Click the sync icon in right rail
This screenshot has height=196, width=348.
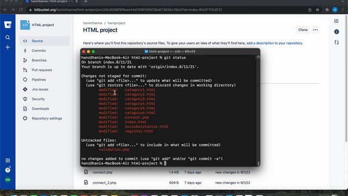pyautogui.click(x=337, y=42)
